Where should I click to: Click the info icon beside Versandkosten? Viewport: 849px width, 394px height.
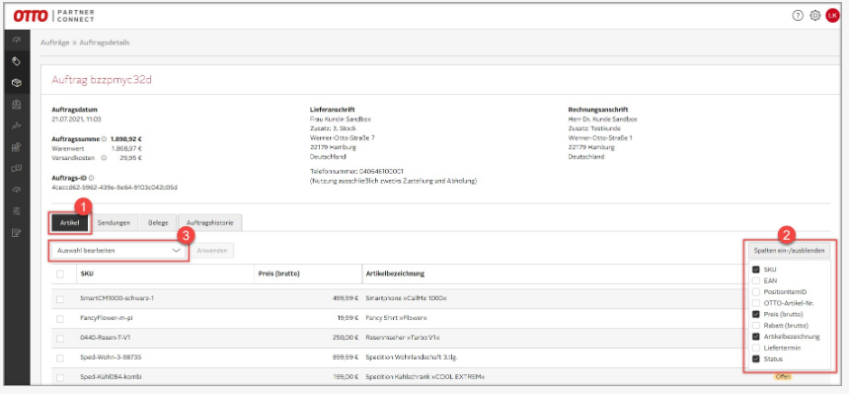tap(104, 158)
